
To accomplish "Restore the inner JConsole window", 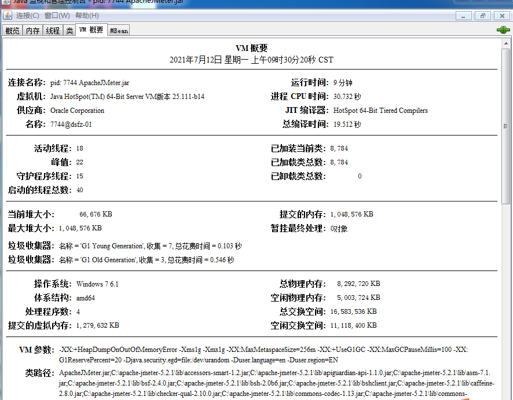I will (482, 16).
